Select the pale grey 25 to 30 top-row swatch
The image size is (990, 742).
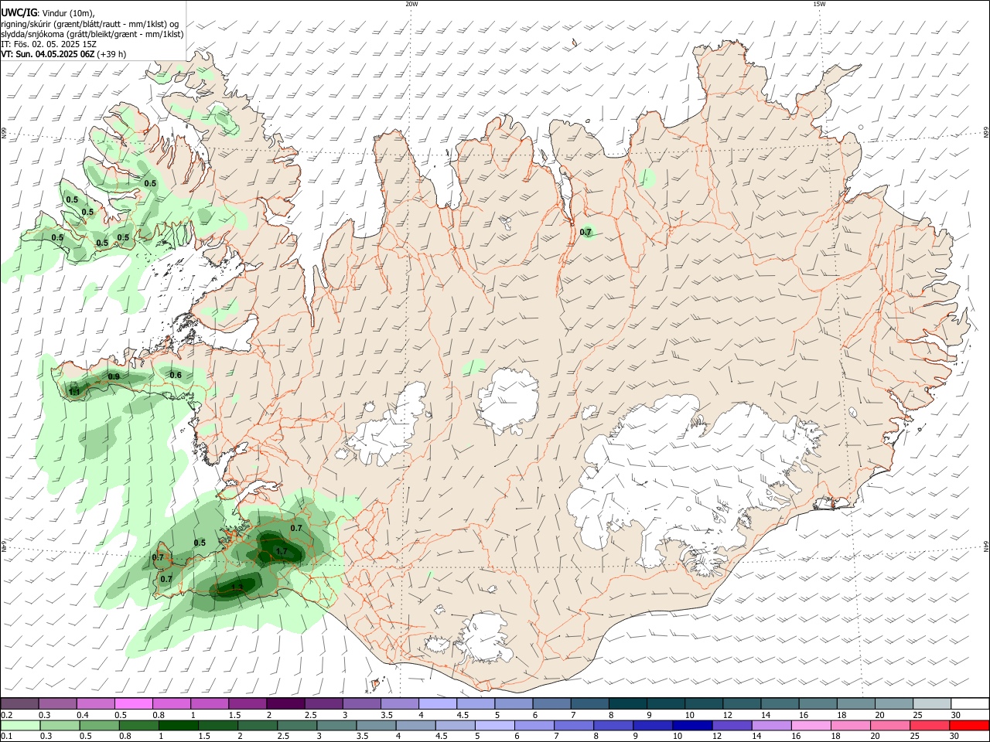point(932,703)
